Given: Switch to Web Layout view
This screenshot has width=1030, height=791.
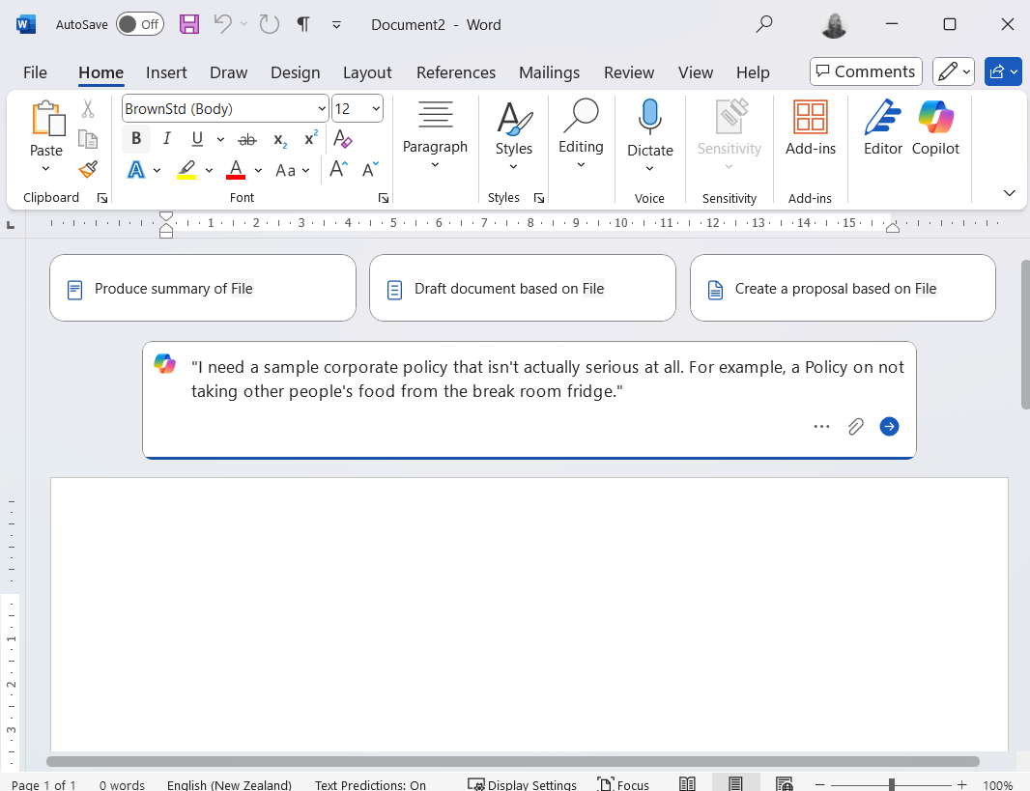Looking at the screenshot, I should click(784, 784).
